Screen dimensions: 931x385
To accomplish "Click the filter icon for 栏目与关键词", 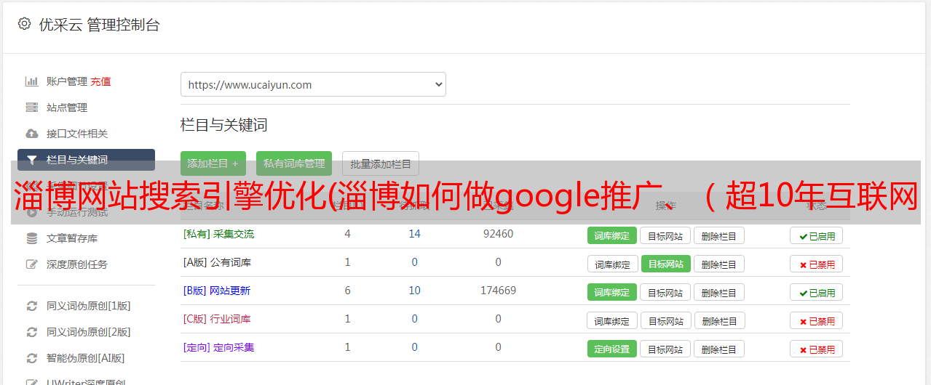I will click(31, 160).
